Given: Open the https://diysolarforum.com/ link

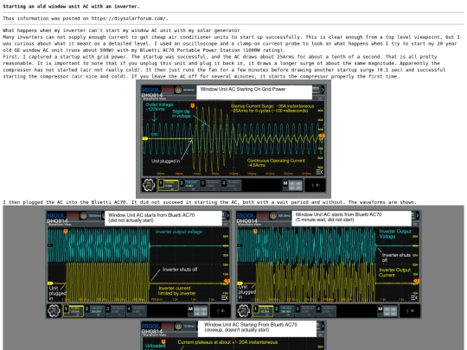Looking at the screenshot, I should (x=129, y=18).
